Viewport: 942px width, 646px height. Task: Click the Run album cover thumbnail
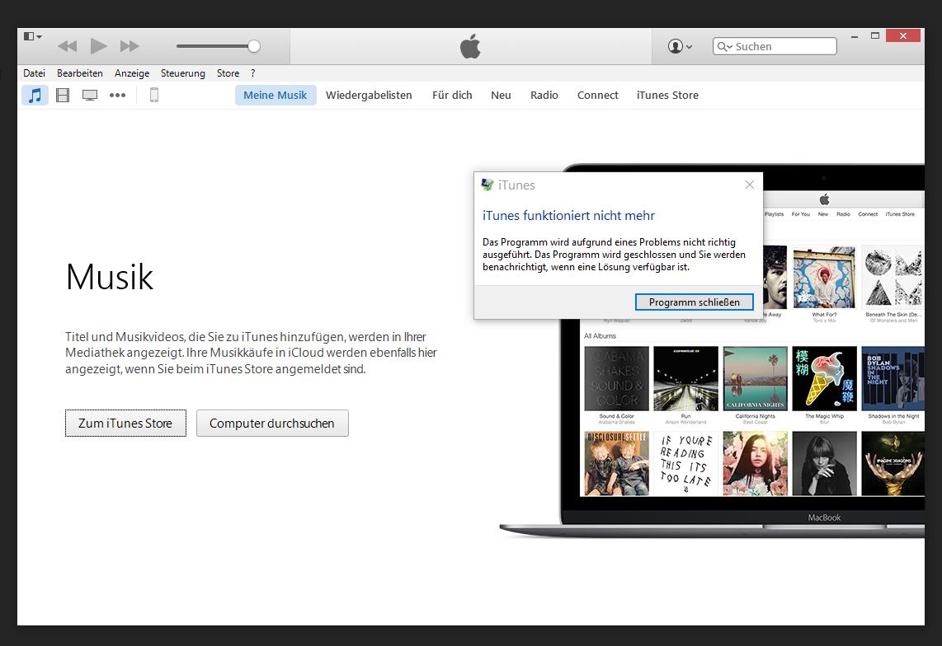pos(686,378)
